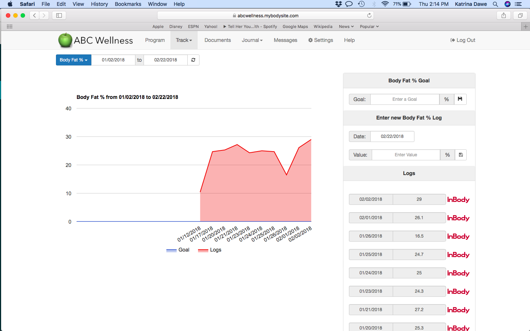This screenshot has height=331, width=530.
Task: Save the Body Fat % goal
Action: click(460, 99)
